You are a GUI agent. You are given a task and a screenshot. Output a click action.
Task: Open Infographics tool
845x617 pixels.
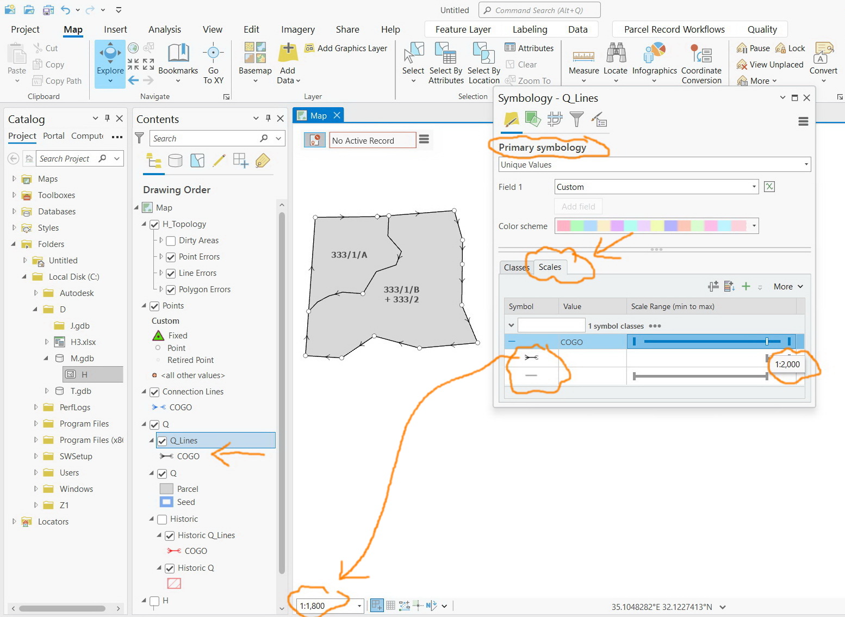[x=654, y=63]
